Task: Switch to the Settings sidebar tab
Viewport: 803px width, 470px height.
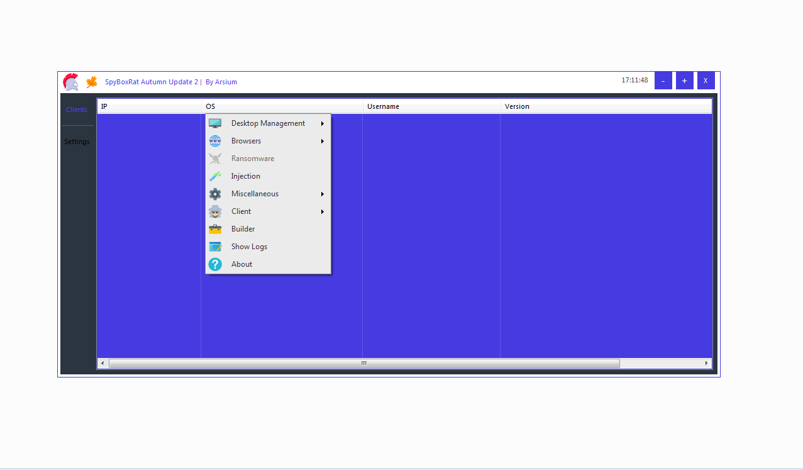Action: point(77,142)
